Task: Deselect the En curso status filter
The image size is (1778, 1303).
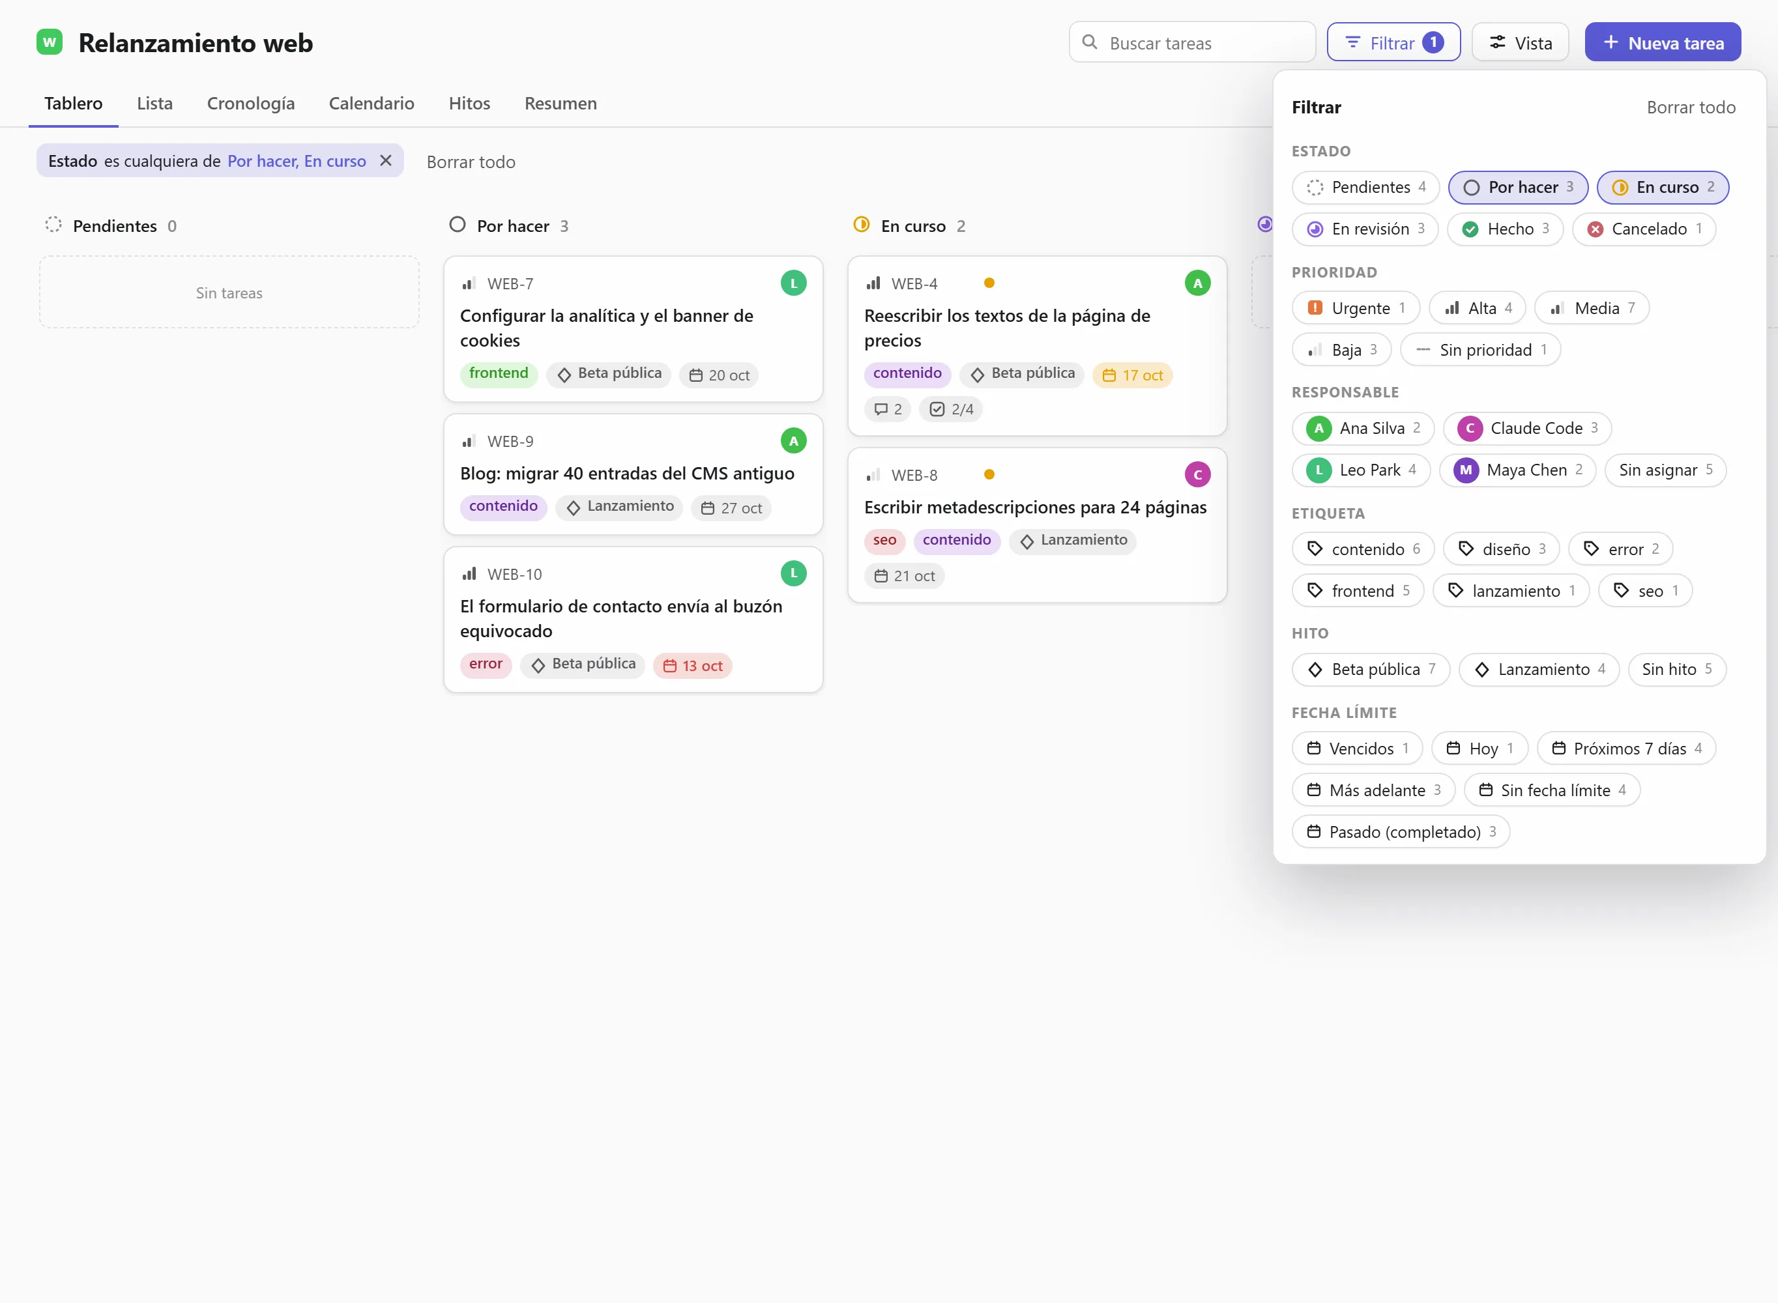Action: tap(1662, 188)
